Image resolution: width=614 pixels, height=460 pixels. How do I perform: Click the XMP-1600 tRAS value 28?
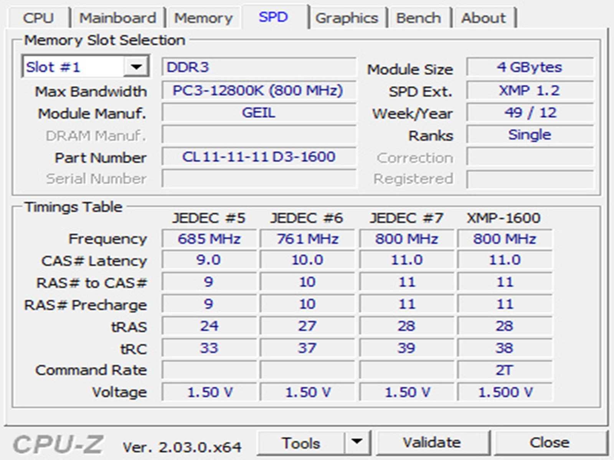pyautogui.click(x=505, y=326)
